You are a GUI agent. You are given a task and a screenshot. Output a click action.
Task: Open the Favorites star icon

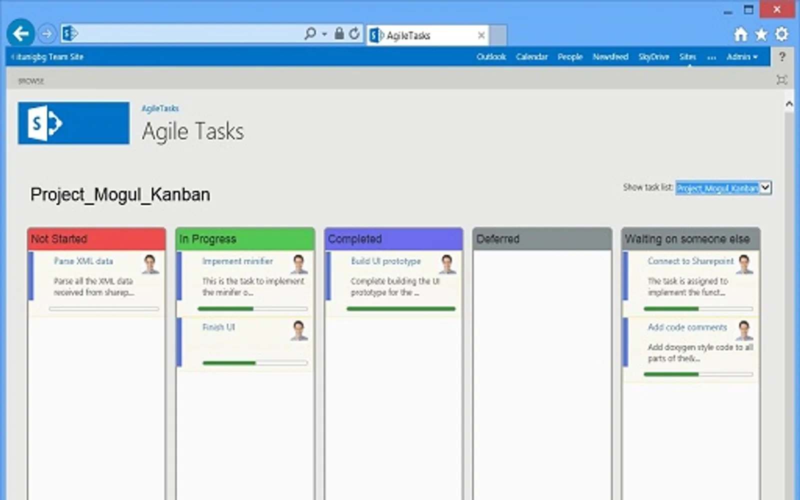pos(761,34)
